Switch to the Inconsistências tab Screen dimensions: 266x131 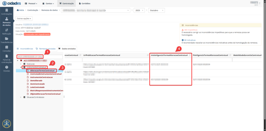tap(25, 49)
